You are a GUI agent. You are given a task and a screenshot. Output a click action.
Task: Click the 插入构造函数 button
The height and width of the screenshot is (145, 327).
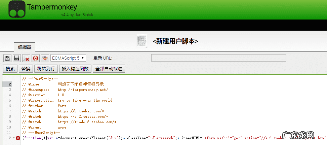click(x=75, y=69)
